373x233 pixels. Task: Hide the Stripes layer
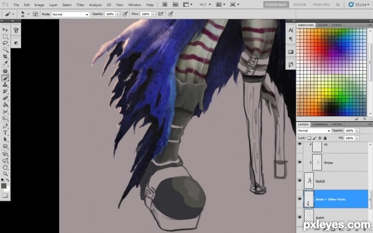[300, 162]
